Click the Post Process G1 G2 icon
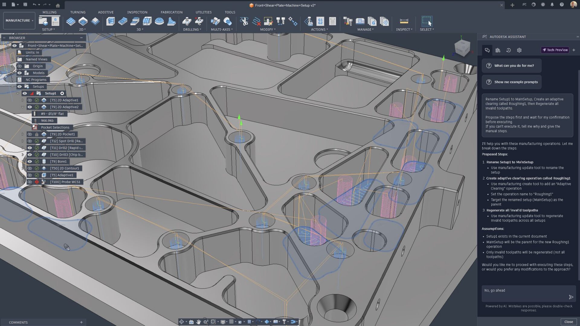This screenshot has height=326, width=580. tap(320, 21)
